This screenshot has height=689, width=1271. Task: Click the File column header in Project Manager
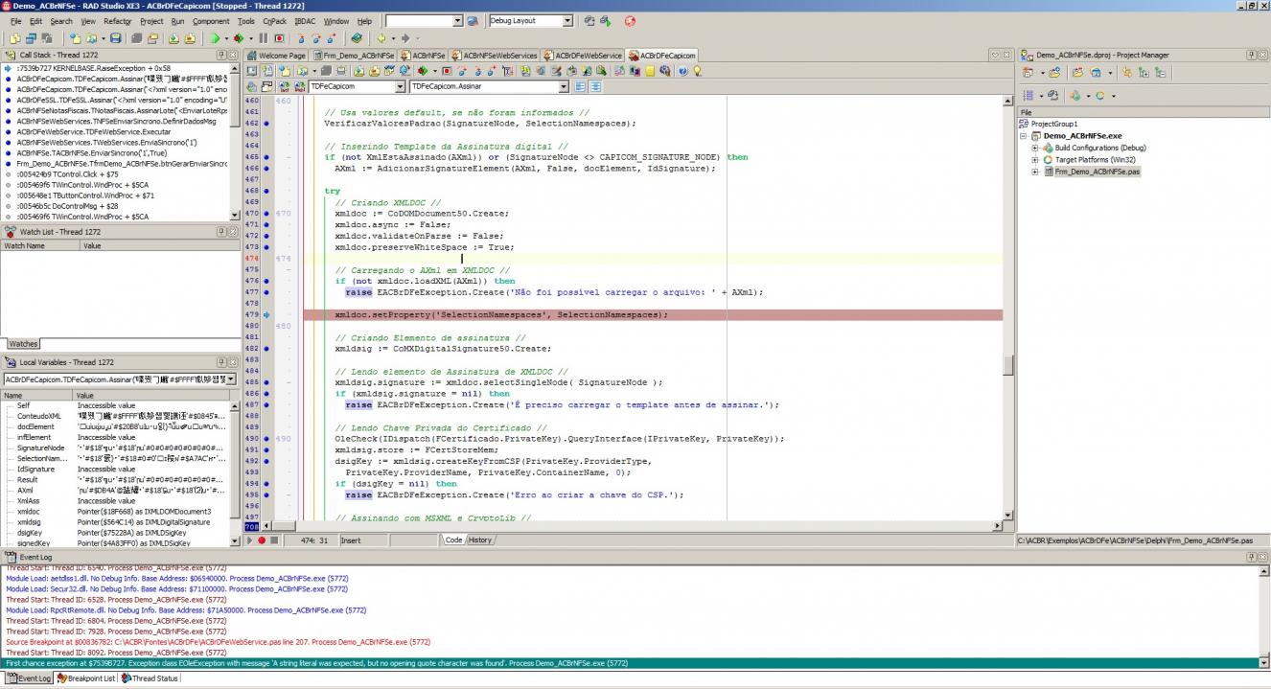(1144, 112)
